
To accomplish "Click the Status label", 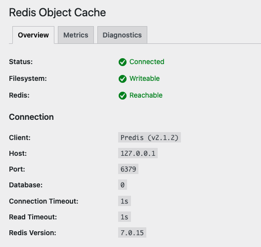I will (x=21, y=62).
